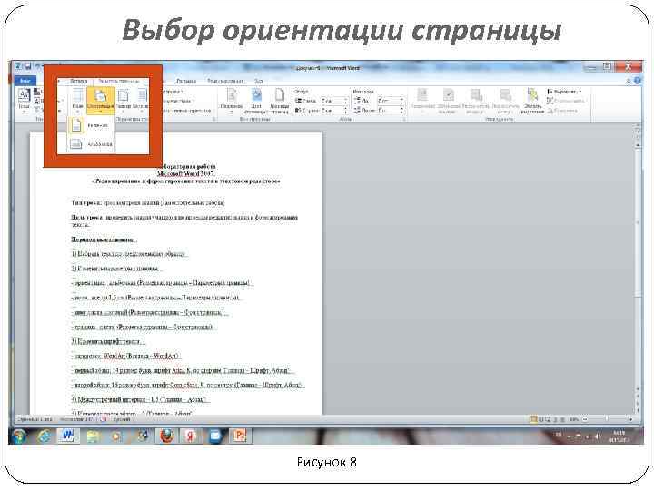The image size is (654, 490).
Task: Switch to the Insert (Вставка) tab
Action: (x=78, y=81)
